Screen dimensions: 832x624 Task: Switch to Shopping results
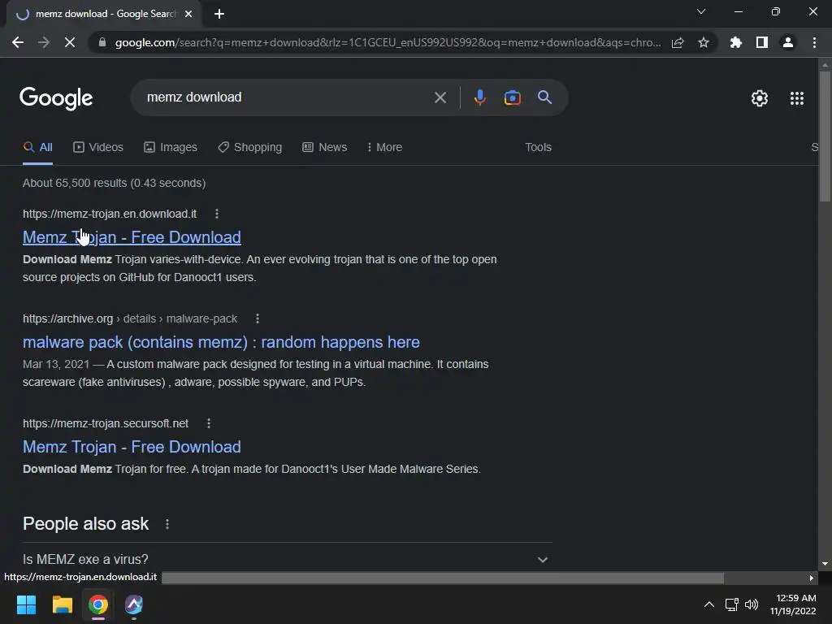[x=250, y=148]
